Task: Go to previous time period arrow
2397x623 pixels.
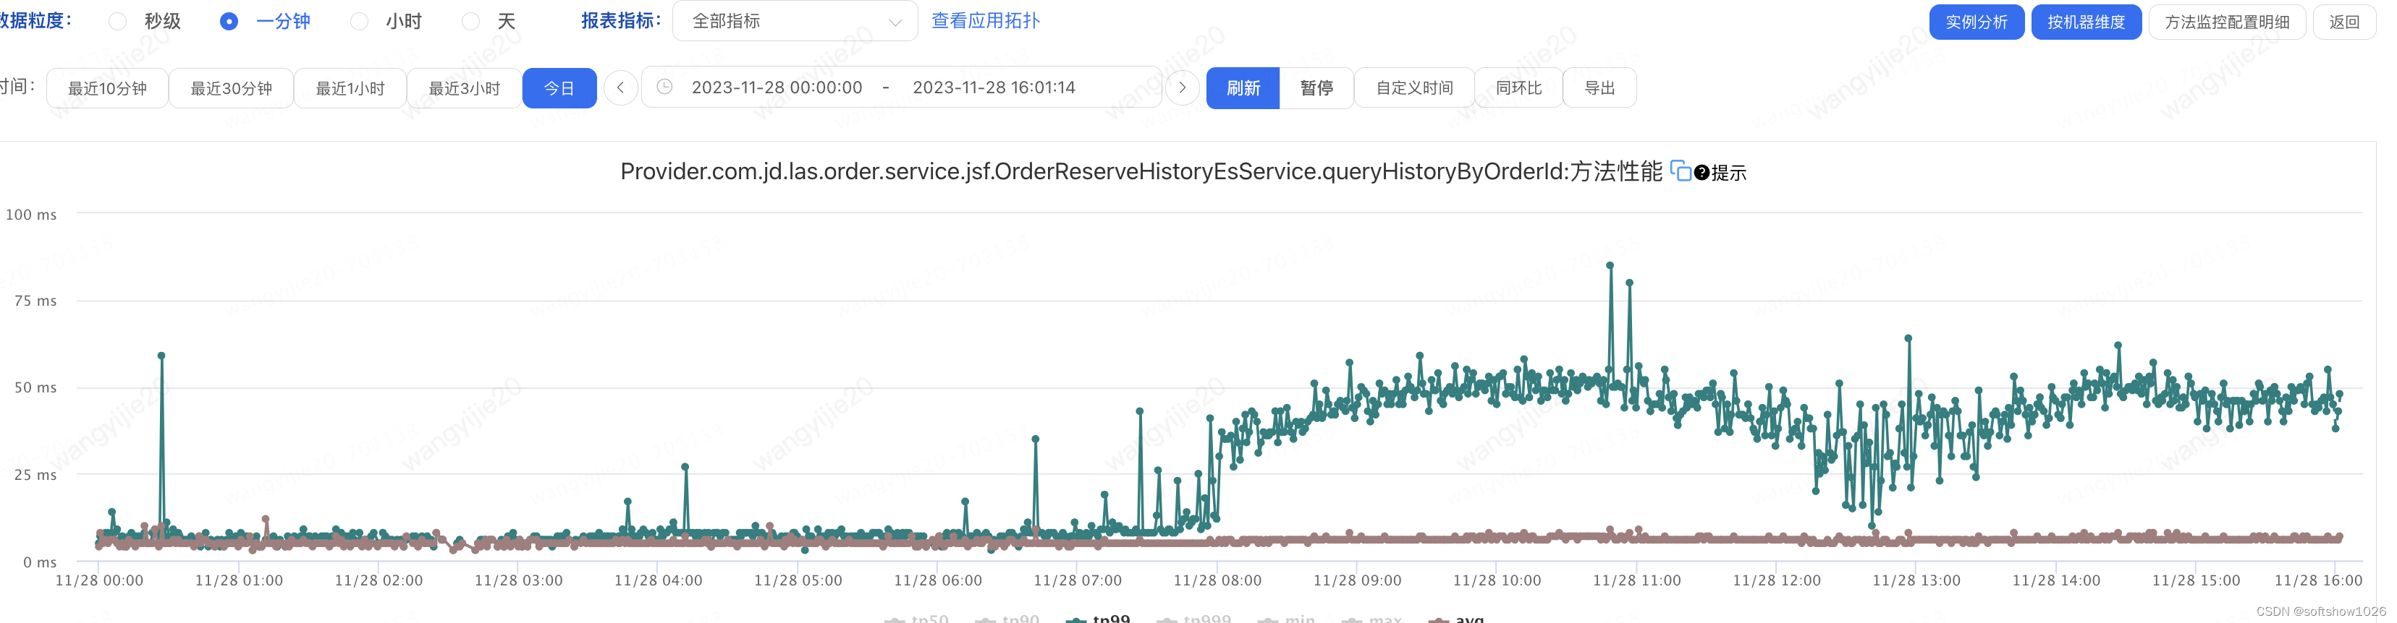Action: click(621, 87)
